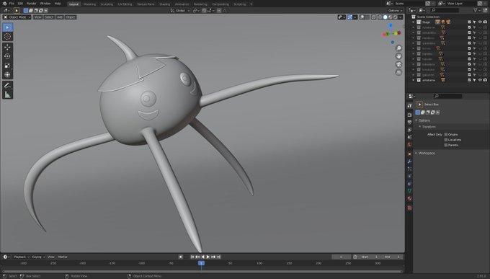Switch to material preview shading
The height and width of the screenshot is (279, 490).
pyautogui.click(x=391, y=17)
